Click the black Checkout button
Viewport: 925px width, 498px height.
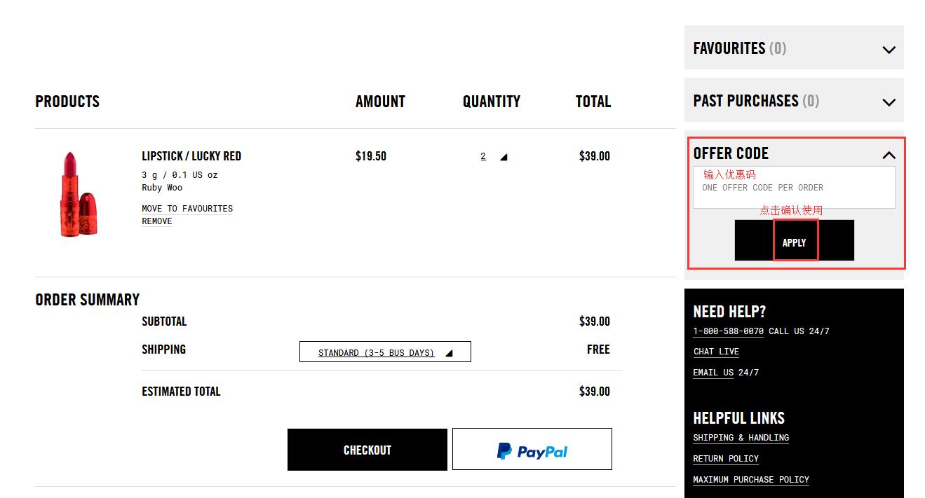pyautogui.click(x=367, y=450)
